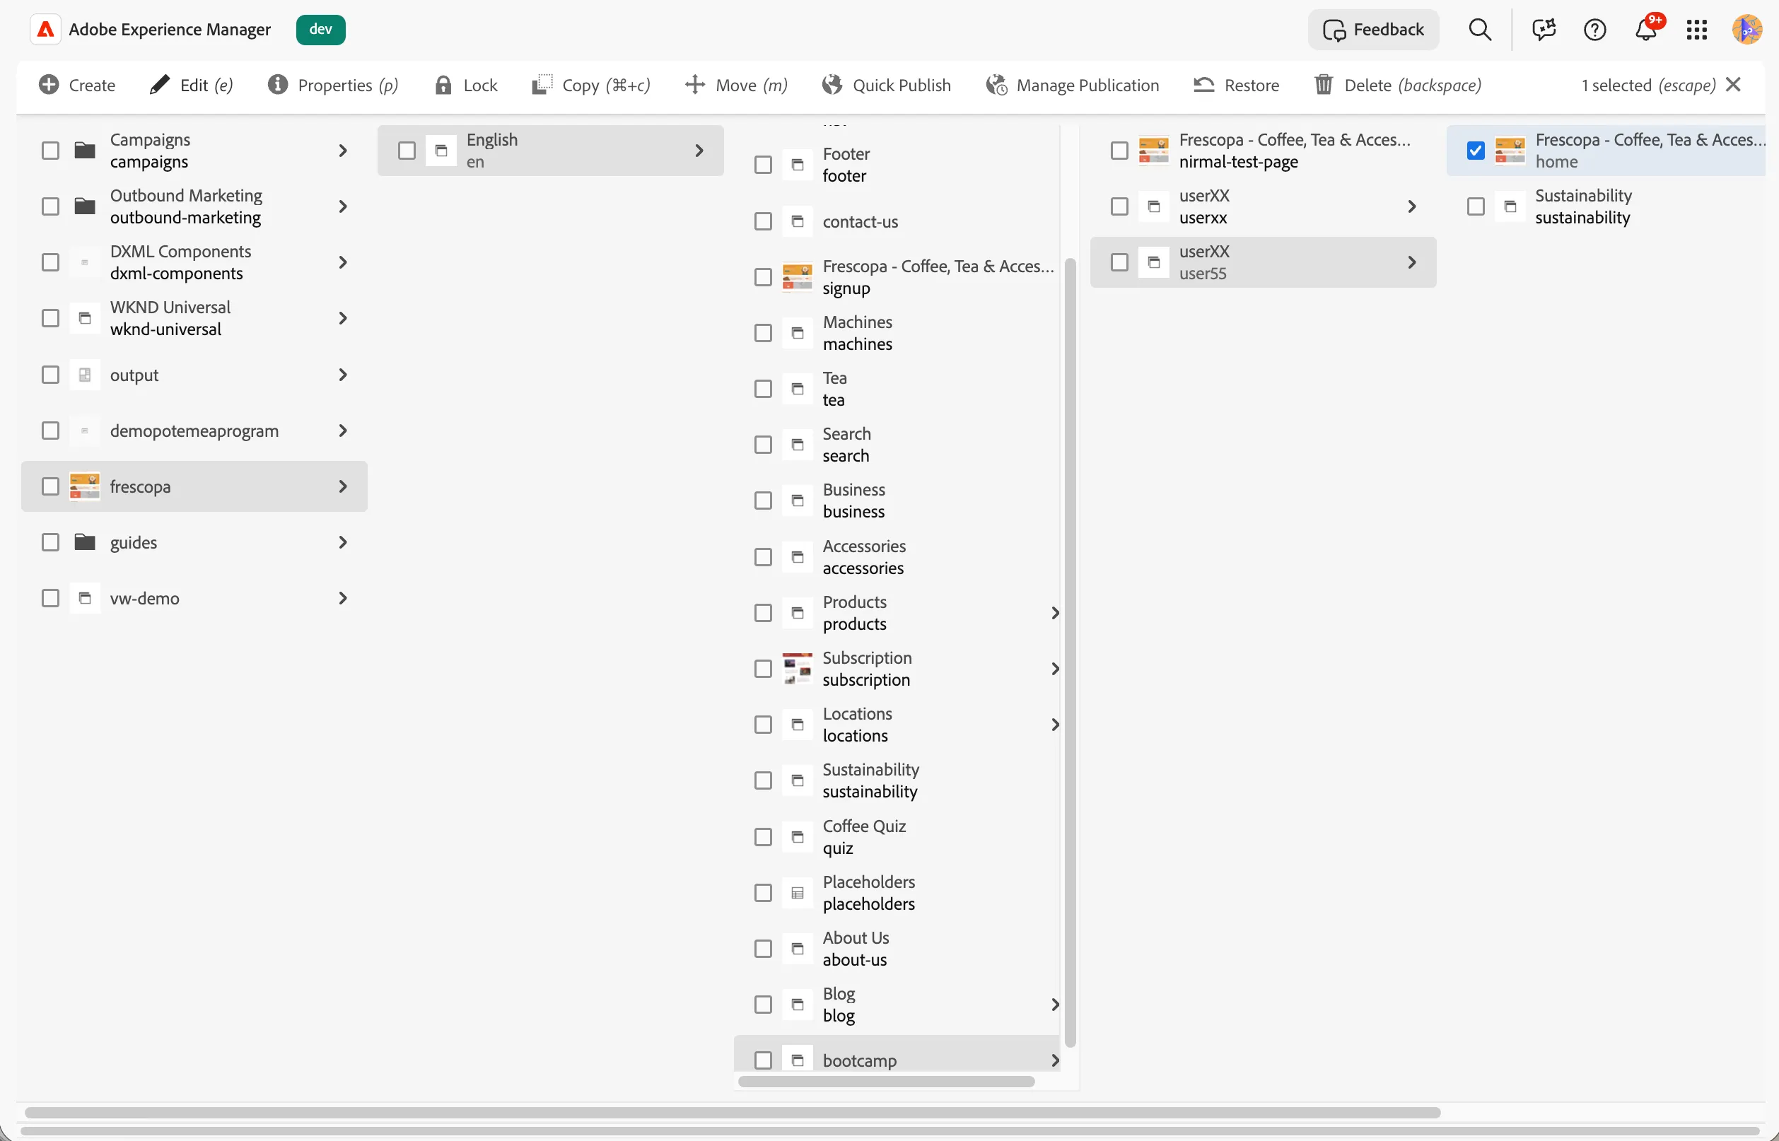Image resolution: width=1779 pixels, height=1141 pixels.
Task: Check the nirmal-test-page checkbox
Action: 1119,151
